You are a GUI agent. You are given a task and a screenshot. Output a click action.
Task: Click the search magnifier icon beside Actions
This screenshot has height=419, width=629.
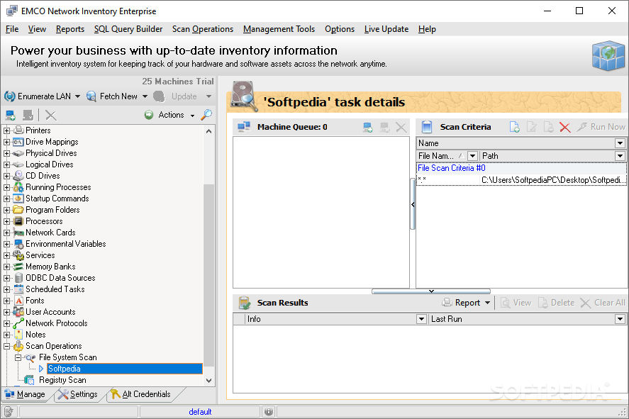click(206, 115)
